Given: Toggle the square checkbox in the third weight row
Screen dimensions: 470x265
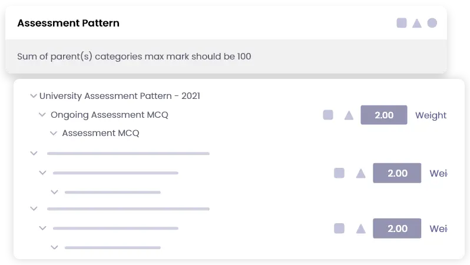Looking at the screenshot, I should pos(339,228).
